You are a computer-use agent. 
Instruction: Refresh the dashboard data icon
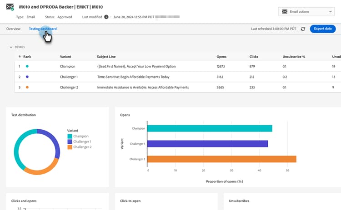303,29
